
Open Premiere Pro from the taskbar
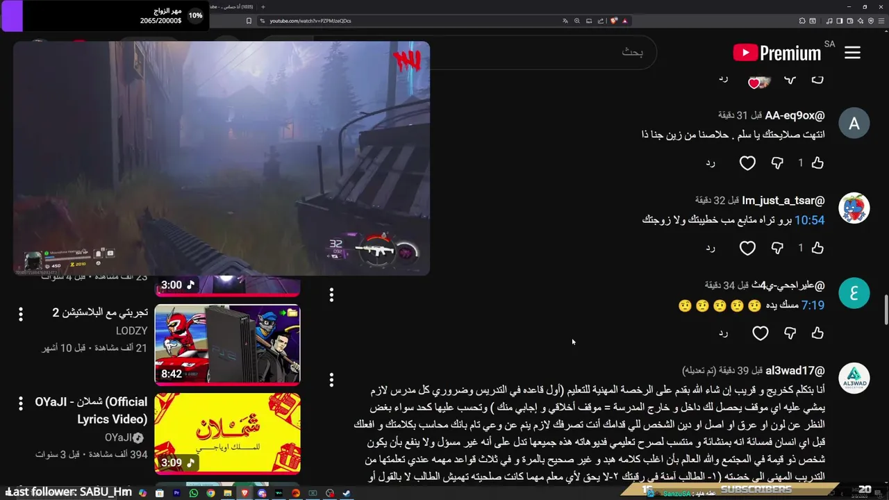[176, 493]
